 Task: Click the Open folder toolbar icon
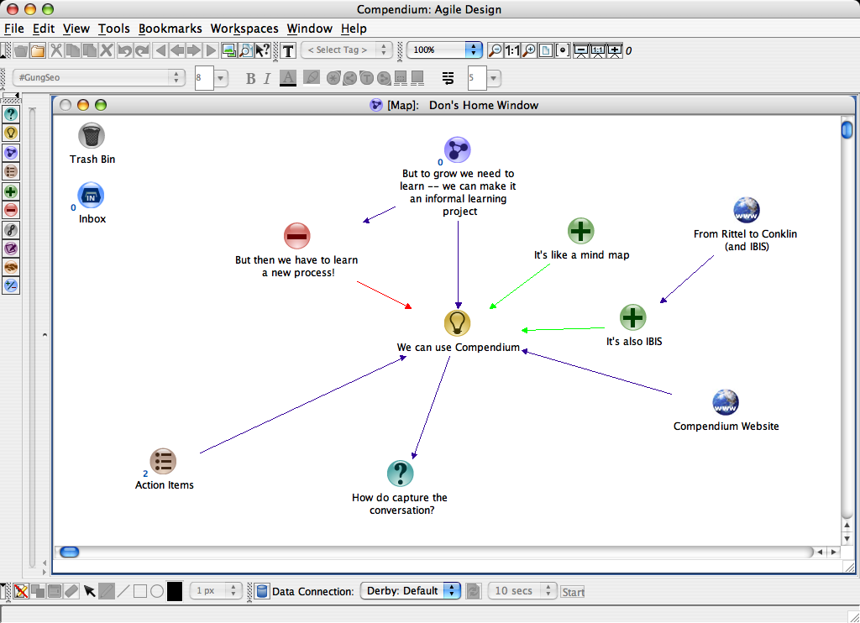point(38,50)
